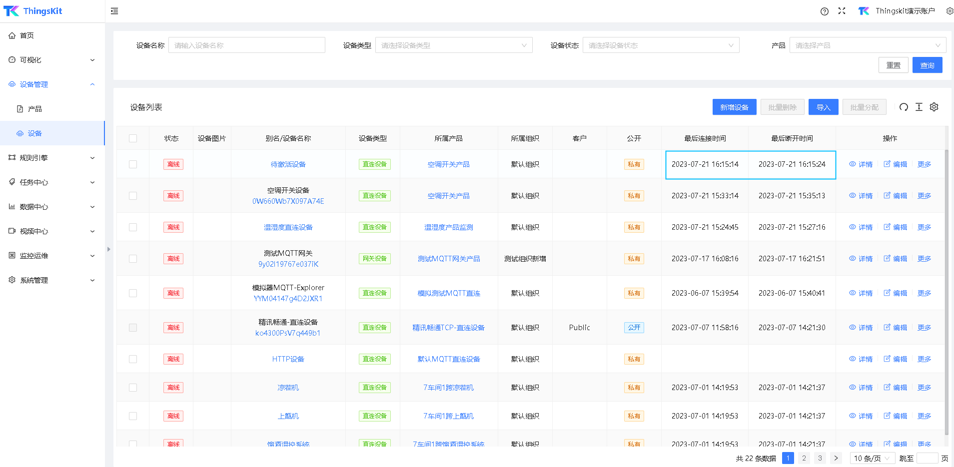The image size is (954, 467).
Task: Click the 规则引擎 icon in the sidebar
Action: coord(12,158)
